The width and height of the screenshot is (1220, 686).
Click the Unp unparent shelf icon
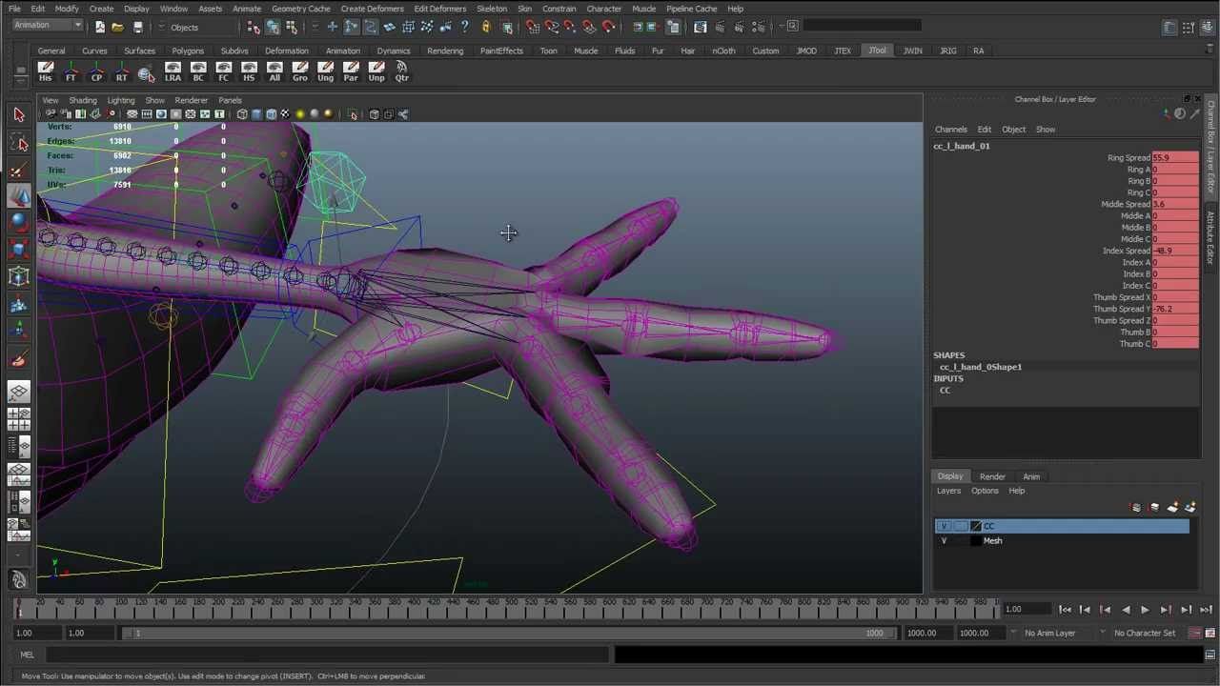(x=376, y=71)
